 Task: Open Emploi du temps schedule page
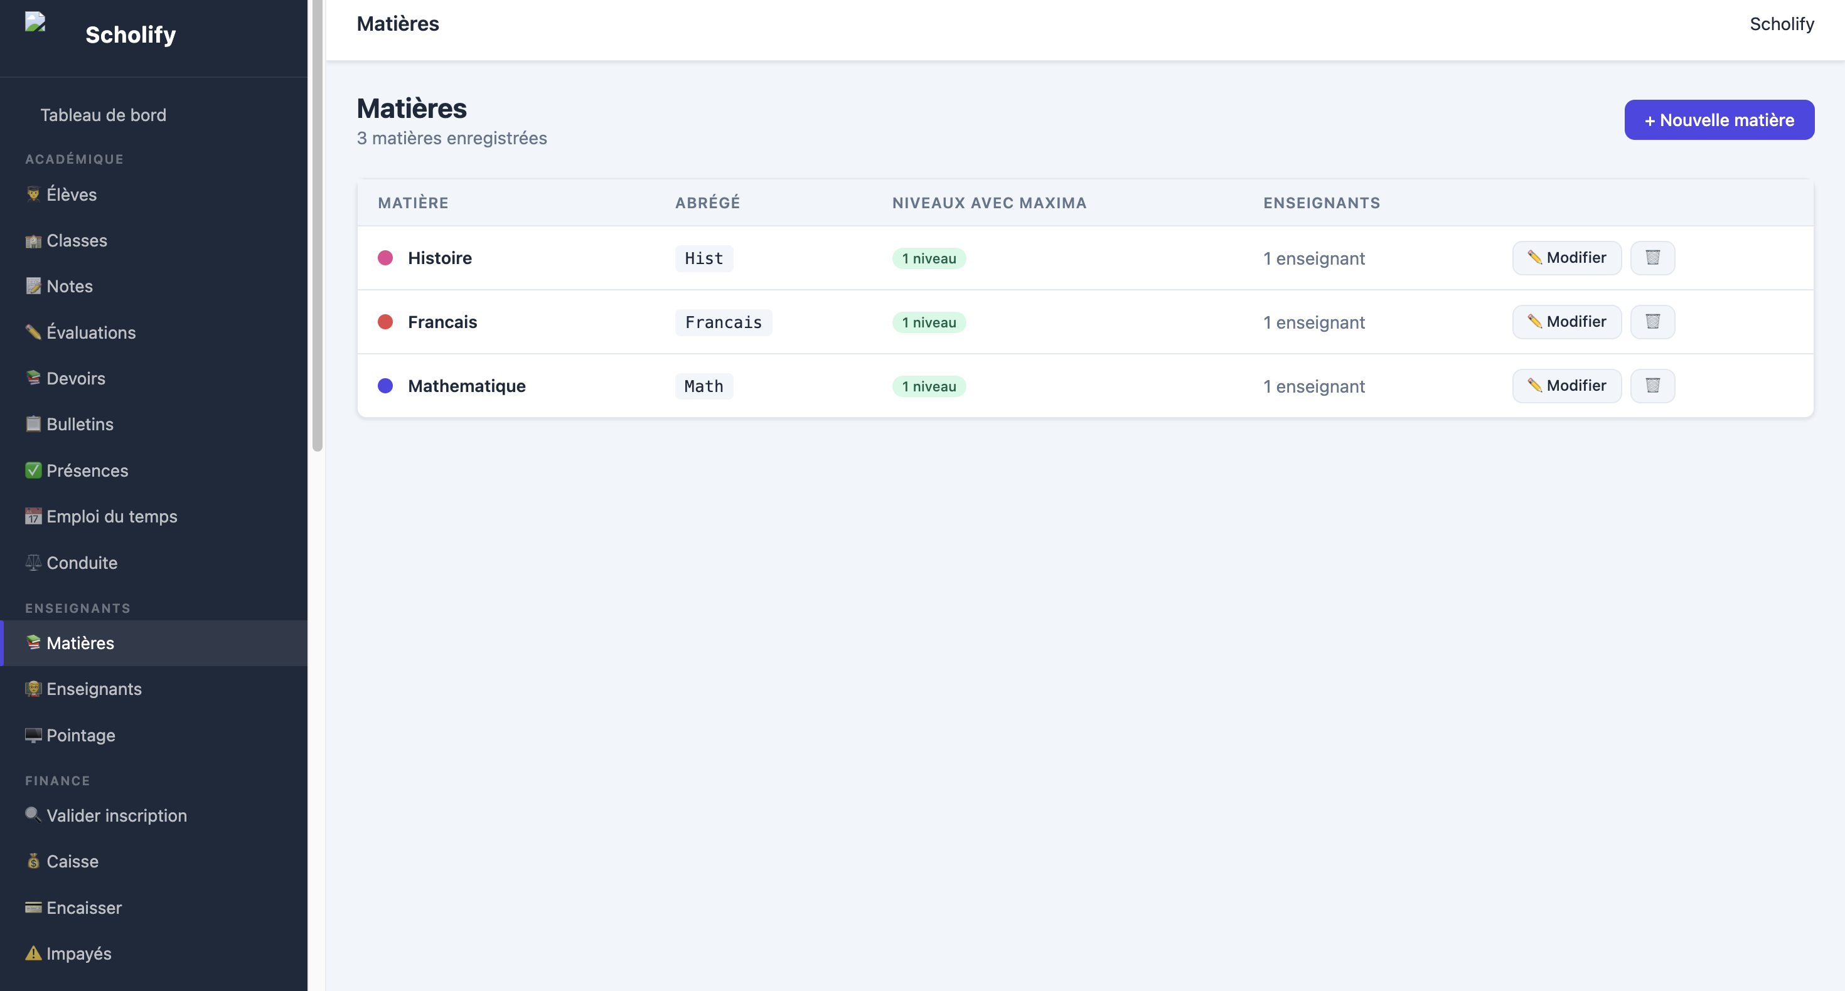click(154, 516)
